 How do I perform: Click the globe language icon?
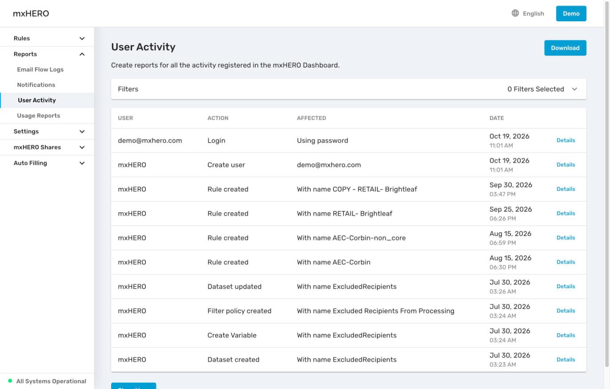click(x=515, y=13)
